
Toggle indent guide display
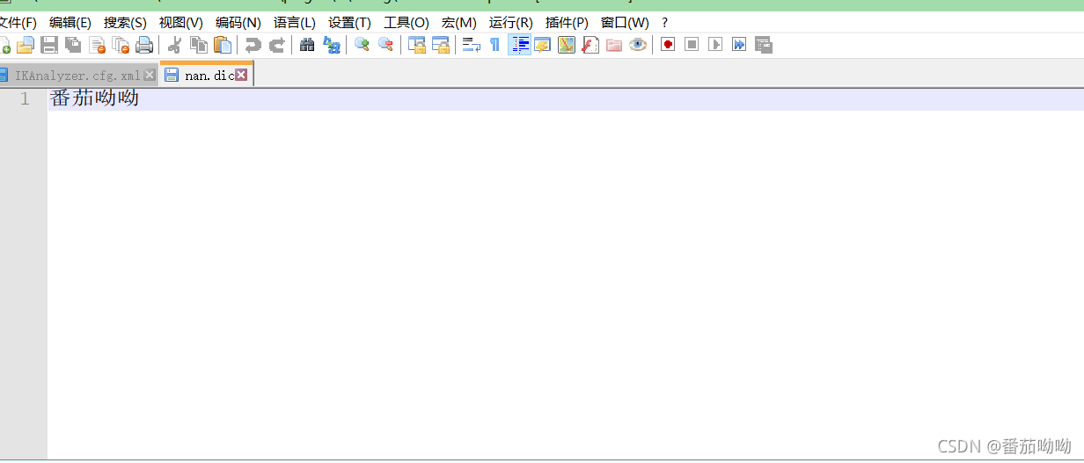519,45
